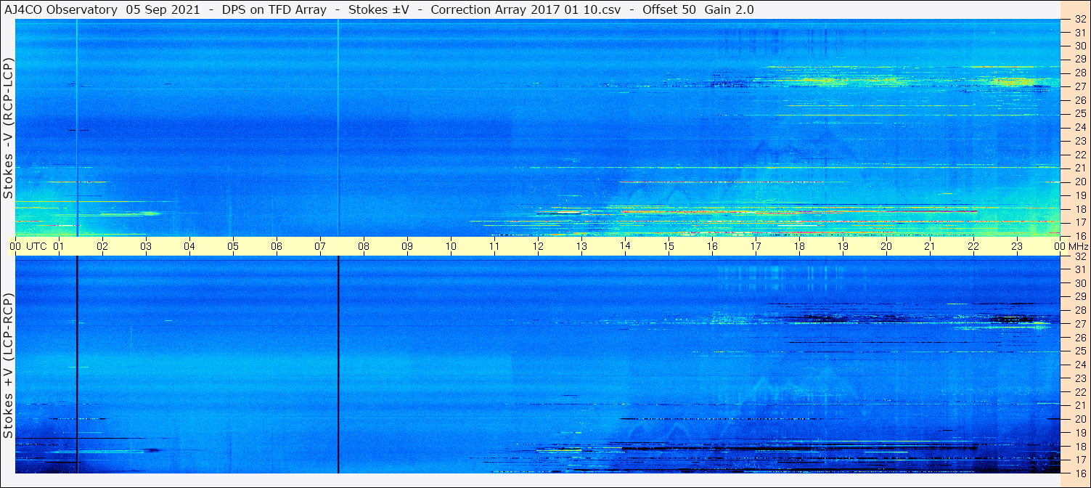Click the 32 MHz label in the Stokes -V panel
Screen dimensions: 1091x488
click(1080, 19)
